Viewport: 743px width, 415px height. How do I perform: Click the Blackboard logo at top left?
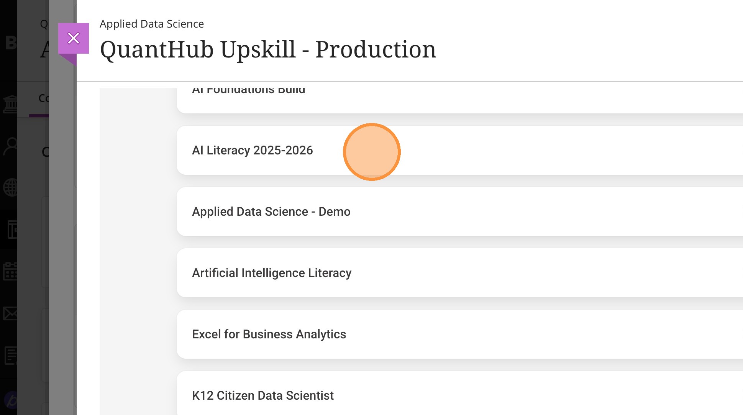tap(11, 43)
